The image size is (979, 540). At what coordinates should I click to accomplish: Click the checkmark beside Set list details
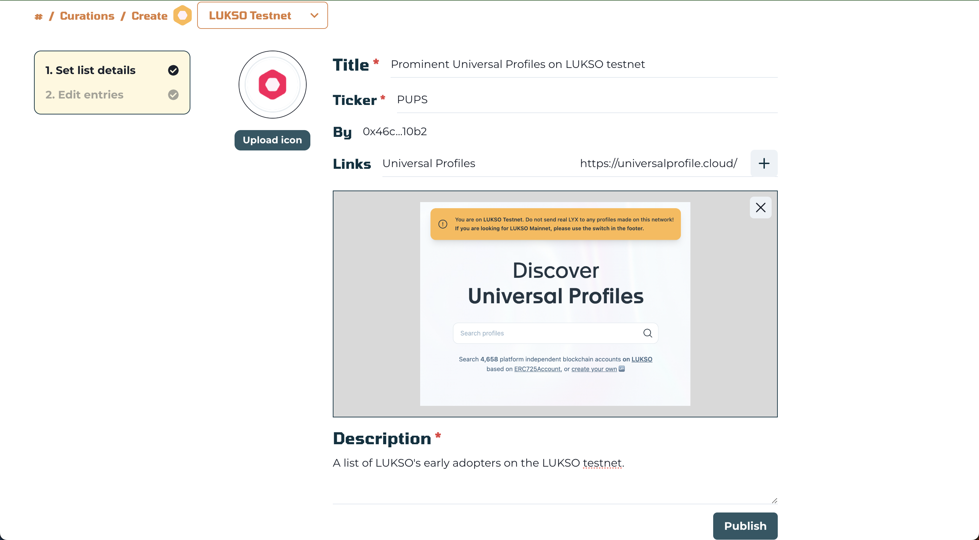click(173, 70)
